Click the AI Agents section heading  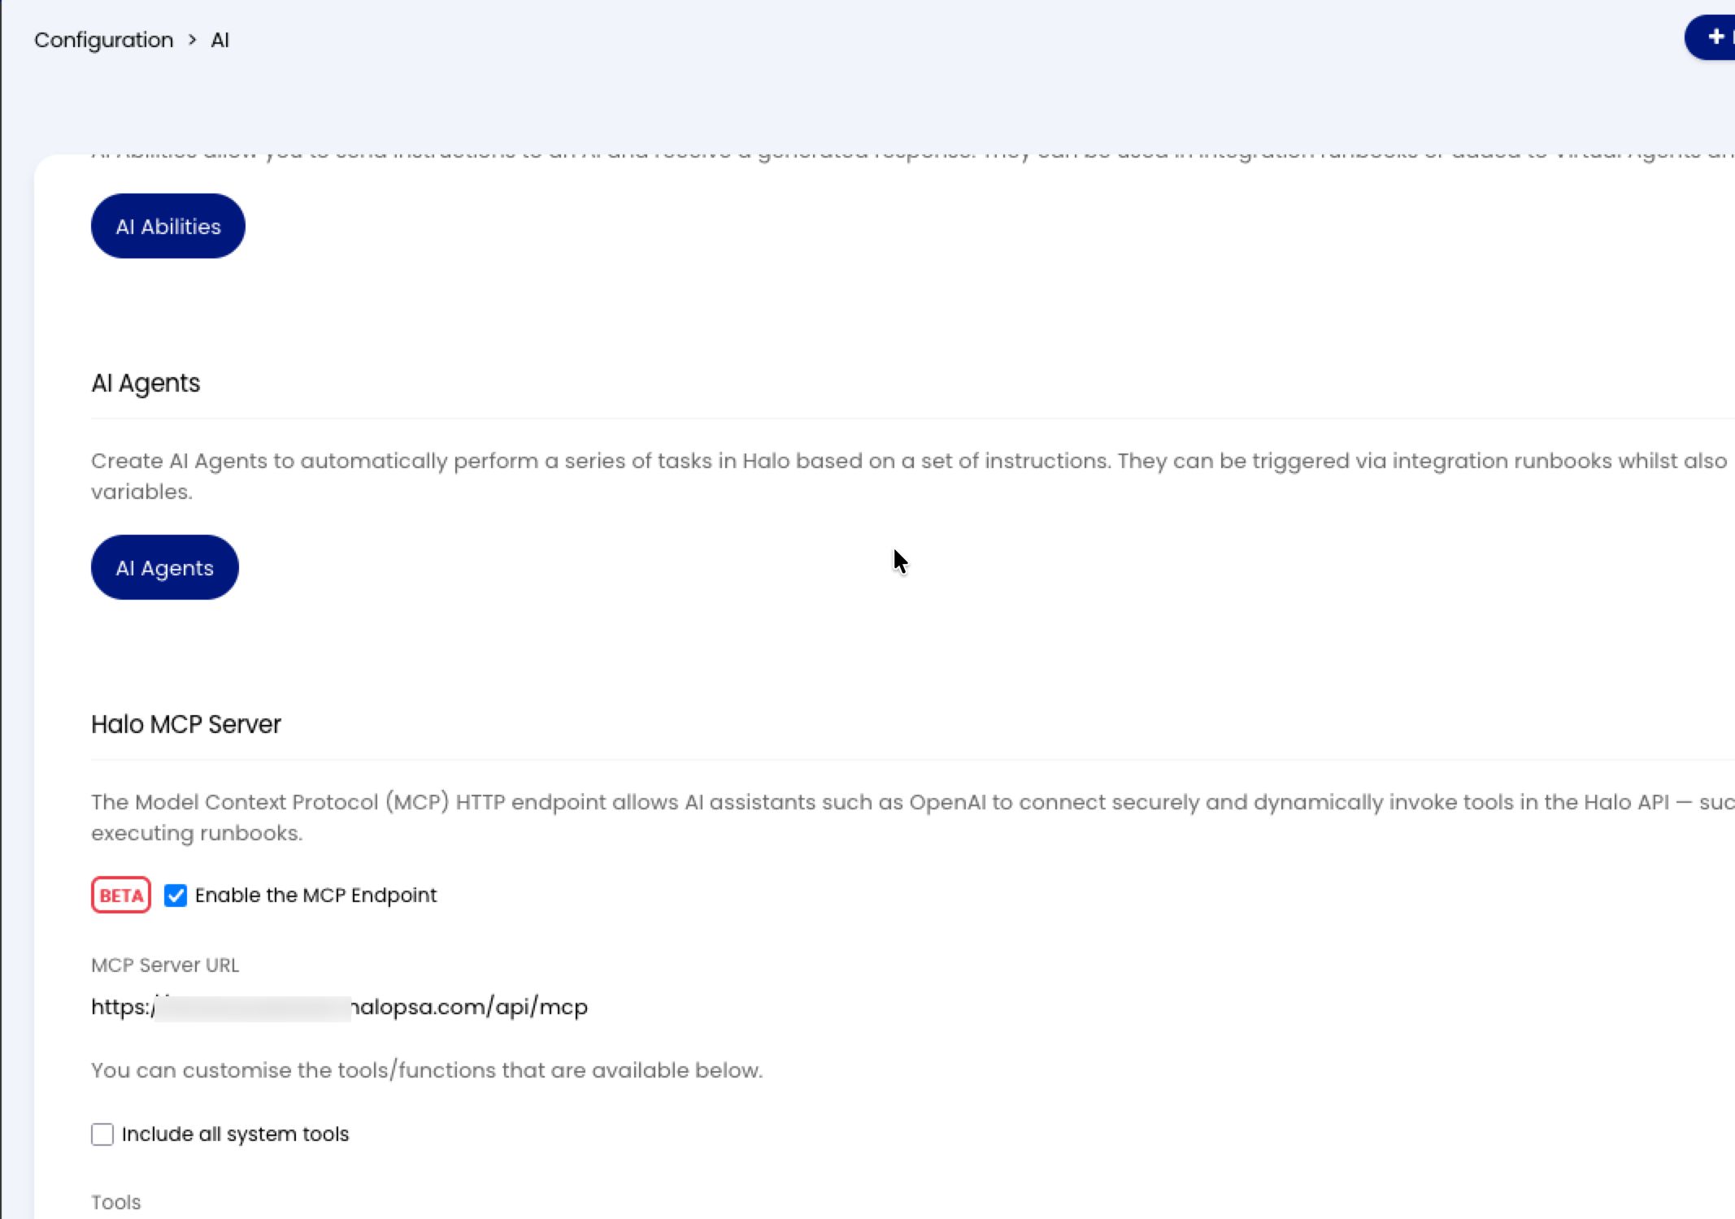tap(146, 383)
